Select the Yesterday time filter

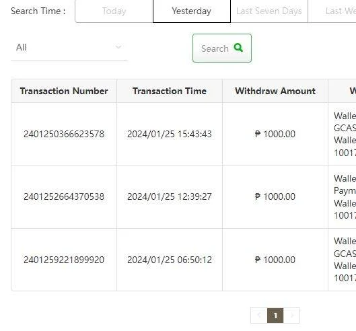pyautogui.click(x=192, y=11)
